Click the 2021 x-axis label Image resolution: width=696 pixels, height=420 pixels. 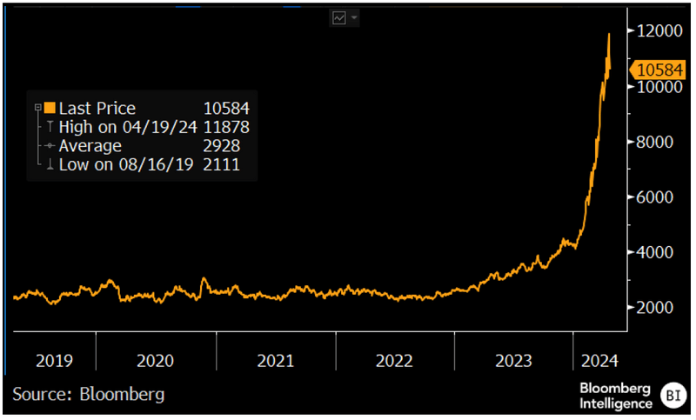pyautogui.click(x=275, y=361)
